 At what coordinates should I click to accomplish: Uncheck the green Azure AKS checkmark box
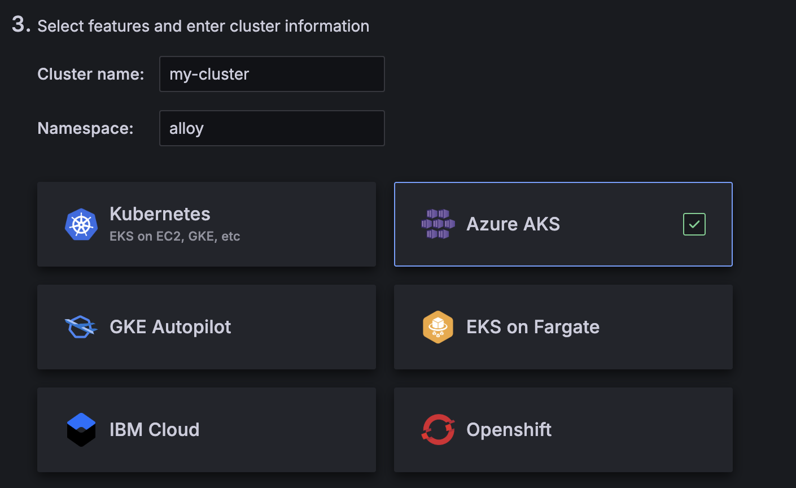[694, 224]
